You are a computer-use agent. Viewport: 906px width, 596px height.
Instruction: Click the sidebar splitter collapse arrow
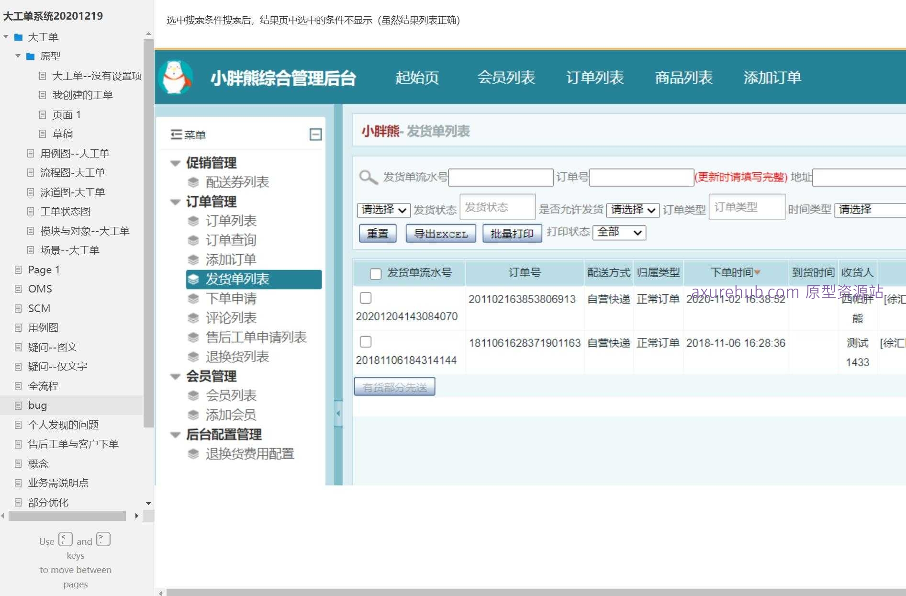tap(338, 413)
